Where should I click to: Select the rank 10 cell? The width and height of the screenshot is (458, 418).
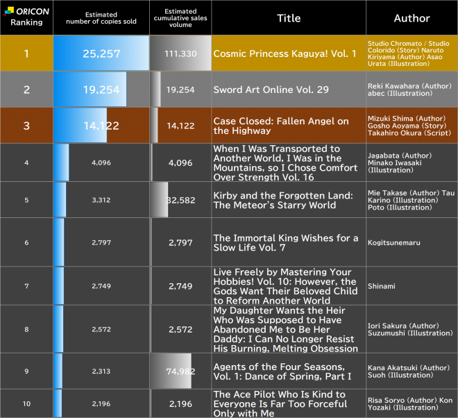click(26, 403)
